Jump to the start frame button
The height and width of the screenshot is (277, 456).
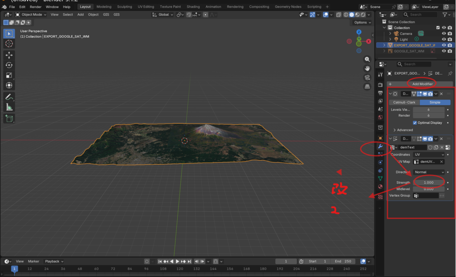tap(160, 261)
